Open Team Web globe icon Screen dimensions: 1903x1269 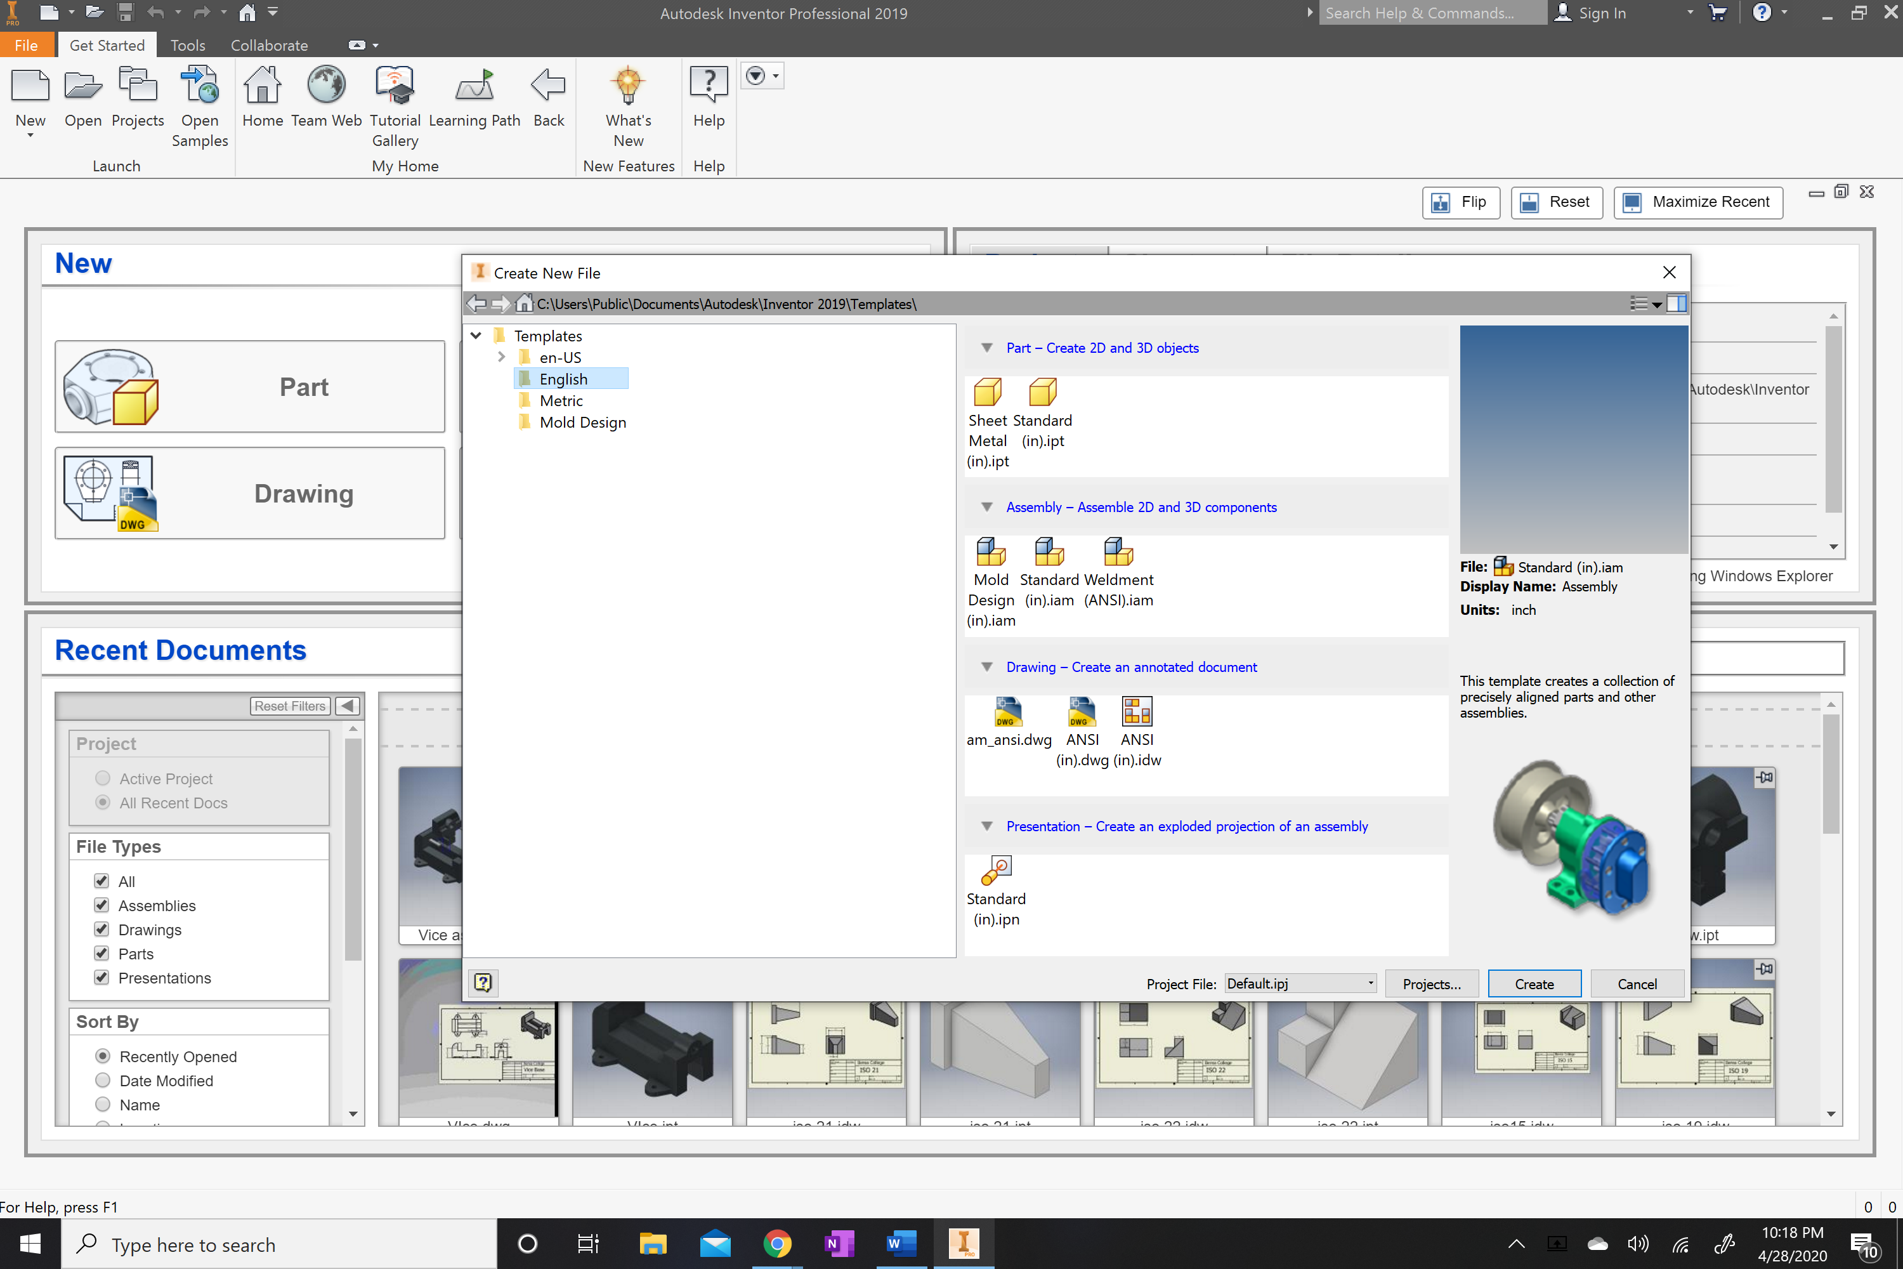point(326,86)
